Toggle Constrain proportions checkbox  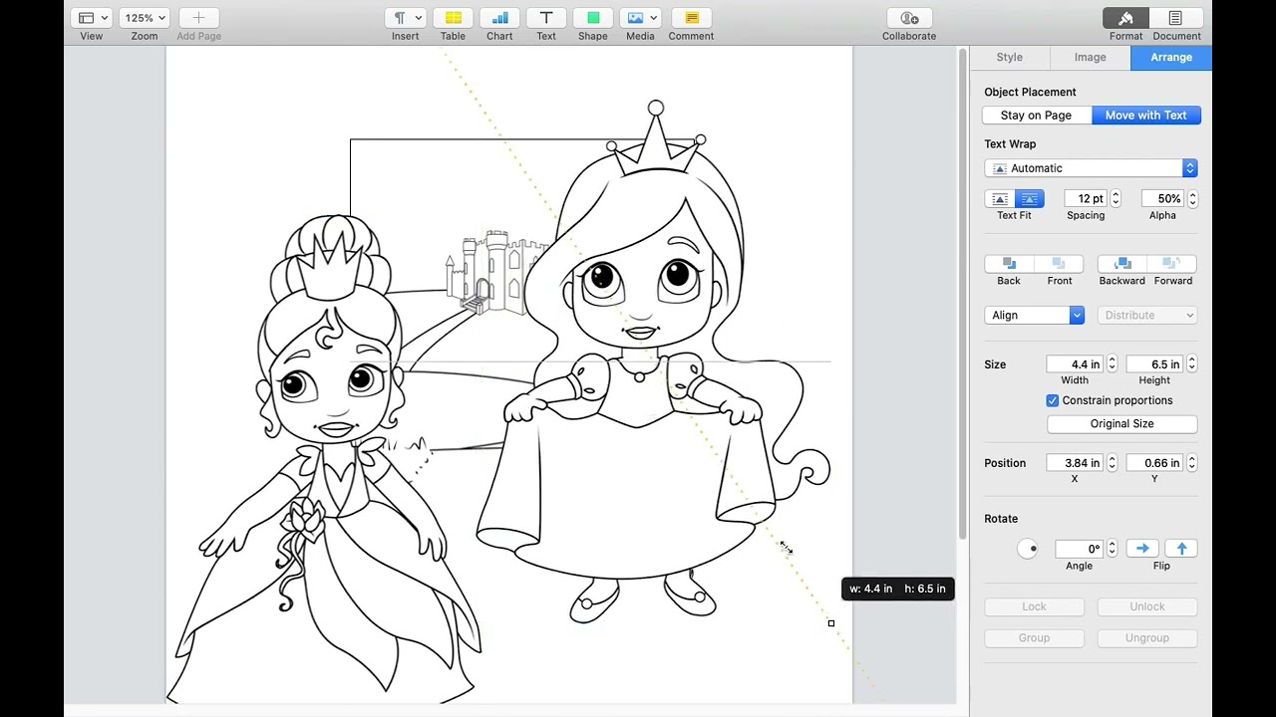(1053, 400)
